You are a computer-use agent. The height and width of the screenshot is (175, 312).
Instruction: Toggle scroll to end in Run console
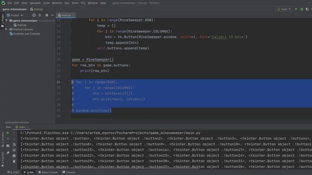tap(14, 150)
